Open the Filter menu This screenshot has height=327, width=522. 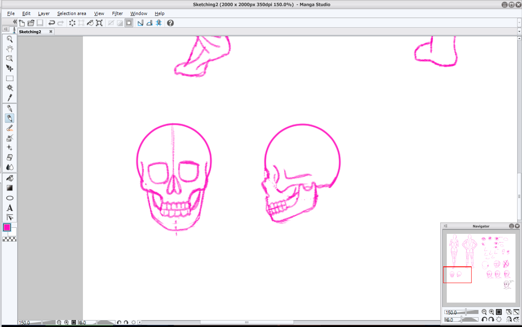click(x=117, y=13)
